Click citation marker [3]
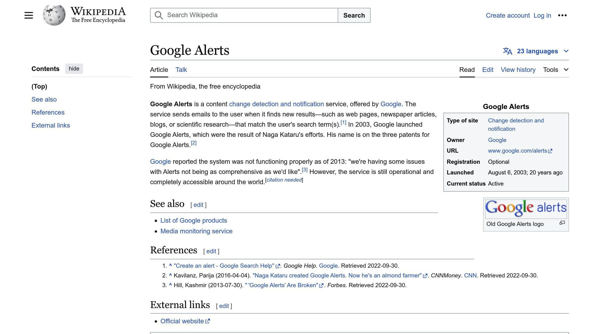The height and width of the screenshot is (334, 593). coord(305,170)
